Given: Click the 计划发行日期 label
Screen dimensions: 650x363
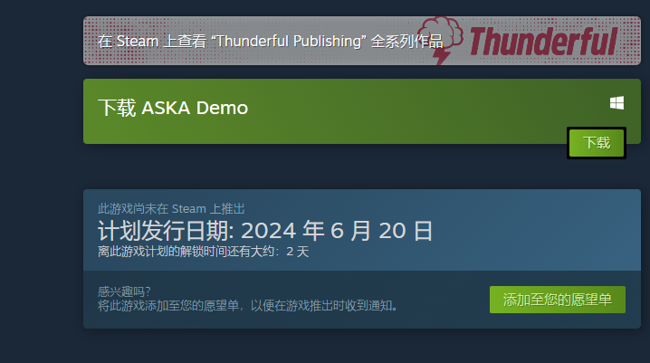Looking at the screenshot, I should 163,231.
